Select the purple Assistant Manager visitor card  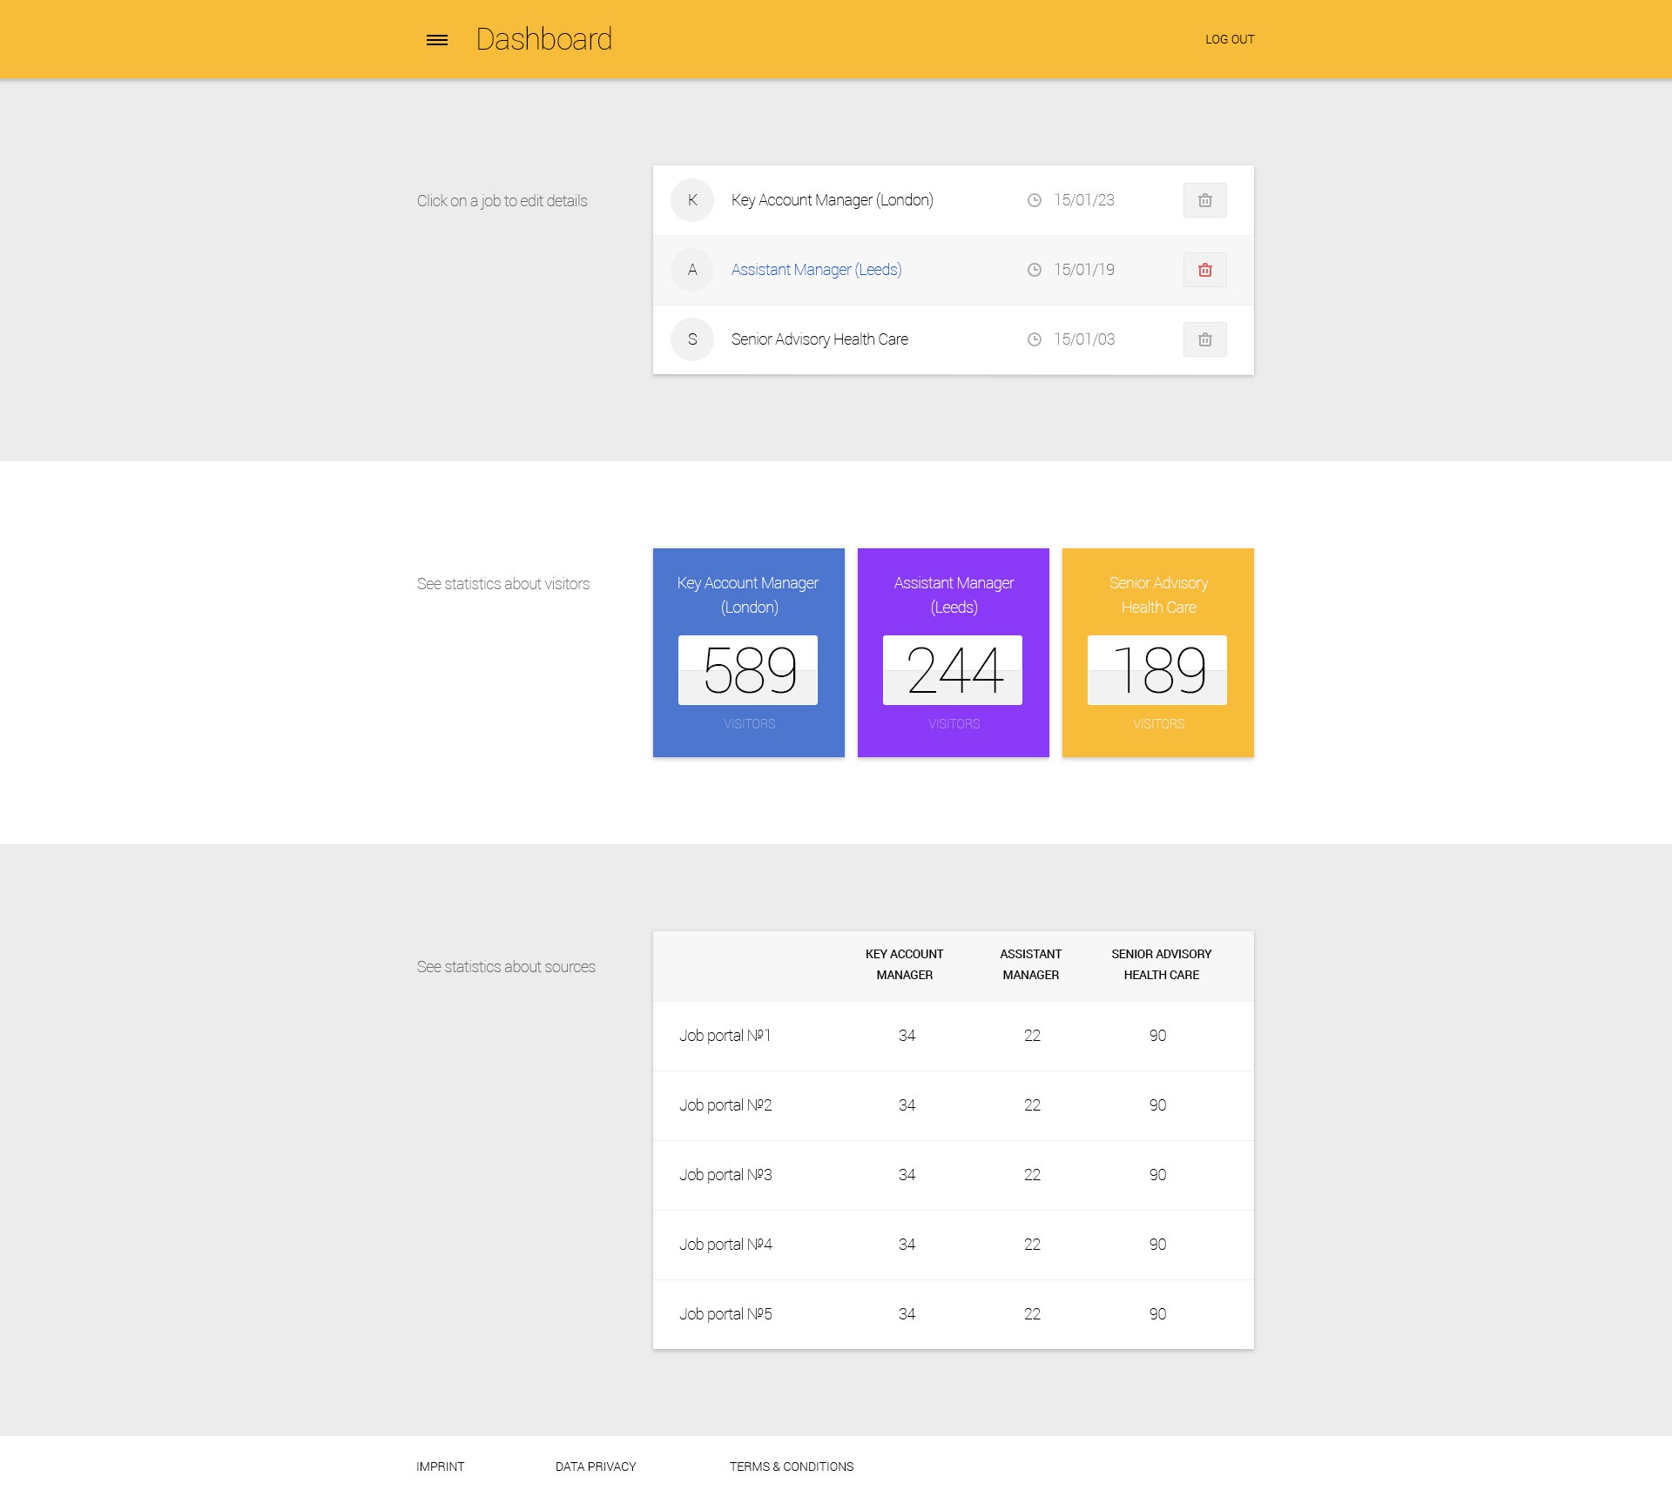[954, 653]
